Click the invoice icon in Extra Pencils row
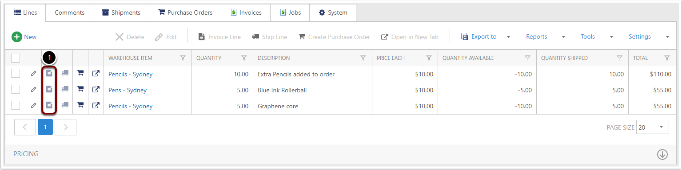 [x=49, y=73]
